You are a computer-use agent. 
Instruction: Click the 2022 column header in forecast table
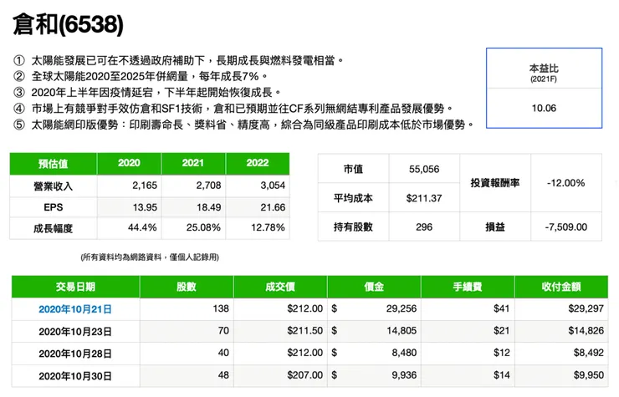pos(258,163)
